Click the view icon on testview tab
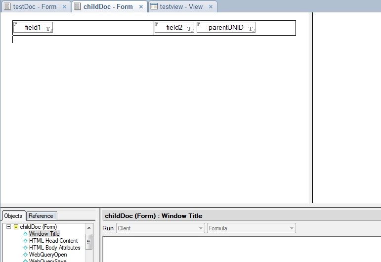Image resolution: width=381 pixels, height=262 pixels. (154, 7)
